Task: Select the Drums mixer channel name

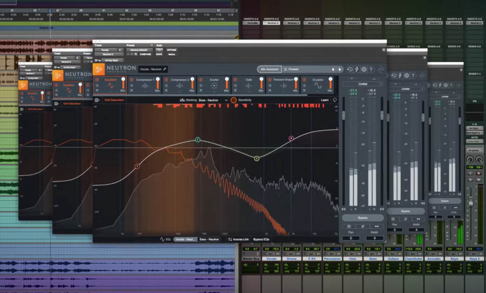Action: point(292,258)
